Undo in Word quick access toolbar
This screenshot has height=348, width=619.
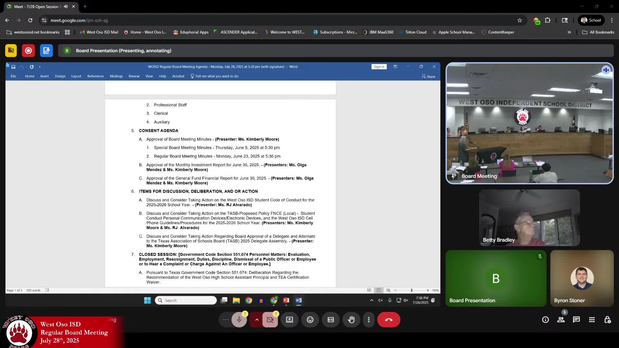(22, 67)
